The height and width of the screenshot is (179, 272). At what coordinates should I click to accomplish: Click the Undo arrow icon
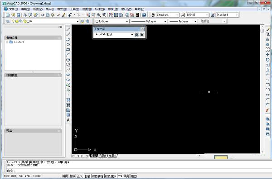tap(70, 15)
